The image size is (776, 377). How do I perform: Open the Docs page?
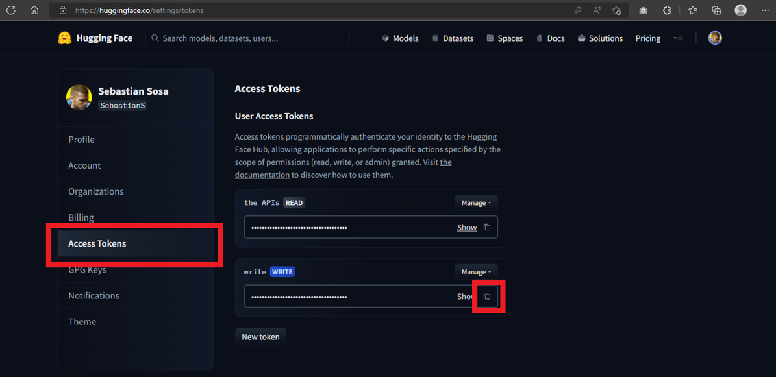550,38
